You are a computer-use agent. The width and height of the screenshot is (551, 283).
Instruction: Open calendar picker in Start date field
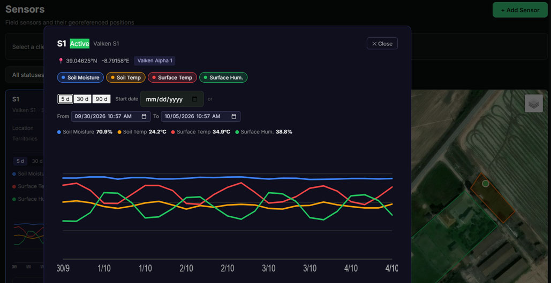click(x=195, y=99)
